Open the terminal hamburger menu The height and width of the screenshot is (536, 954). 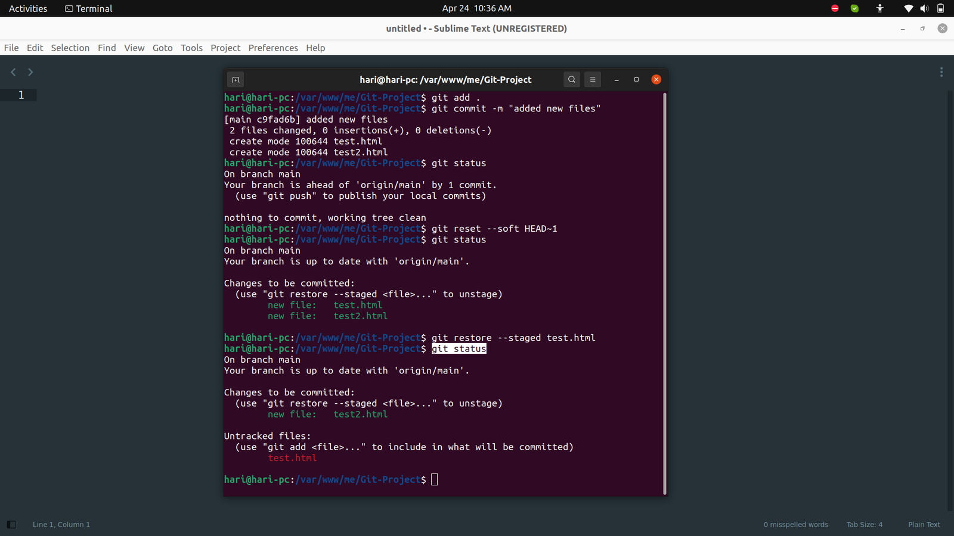(592, 79)
